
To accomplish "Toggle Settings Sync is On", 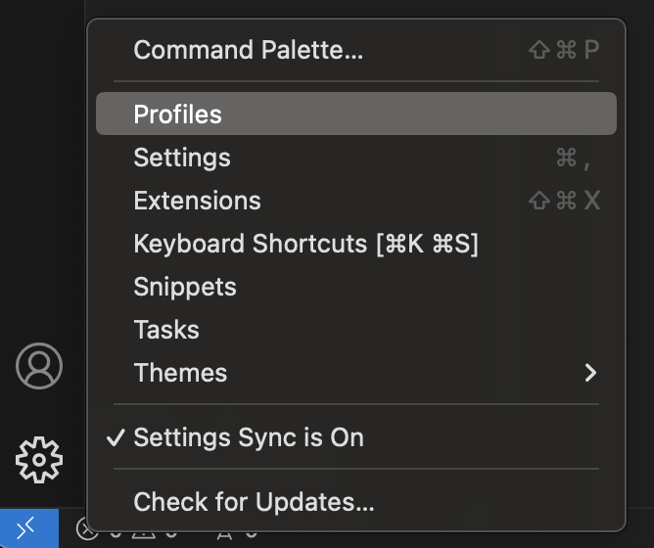I will pos(249,437).
